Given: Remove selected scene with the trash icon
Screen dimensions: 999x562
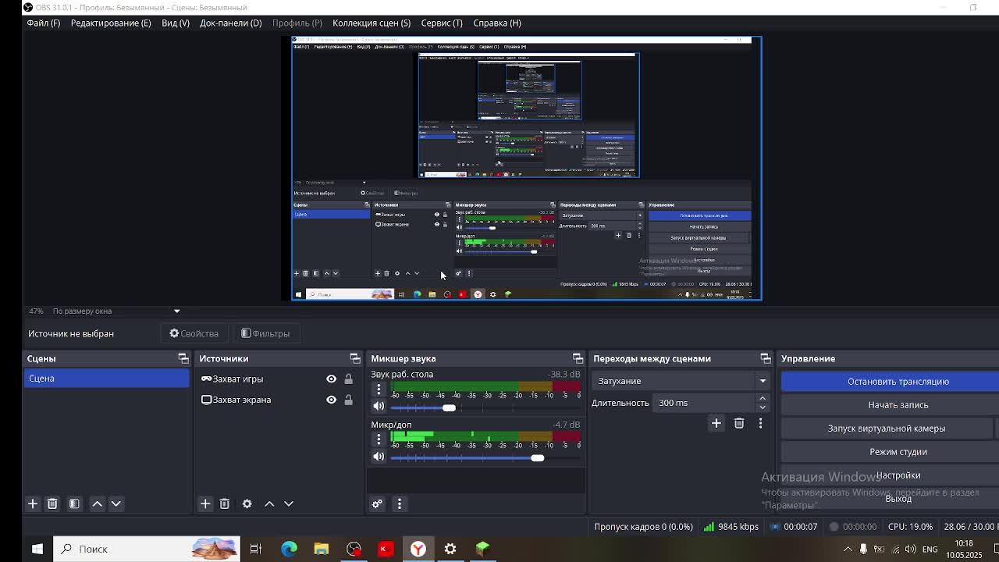Looking at the screenshot, I should pos(52,503).
